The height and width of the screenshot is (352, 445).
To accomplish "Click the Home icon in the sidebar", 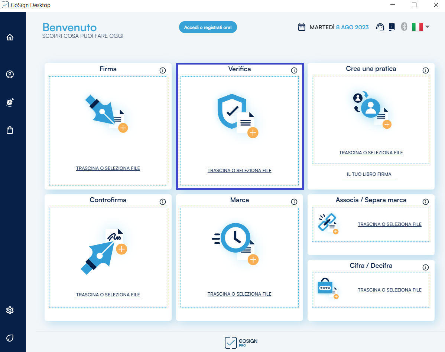I will click(x=10, y=37).
